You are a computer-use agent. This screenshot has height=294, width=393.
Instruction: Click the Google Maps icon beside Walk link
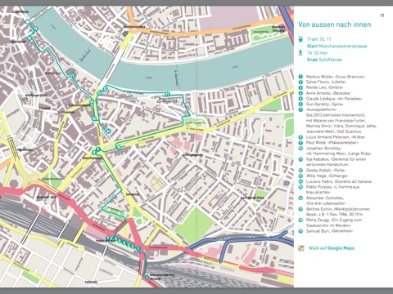click(301, 247)
